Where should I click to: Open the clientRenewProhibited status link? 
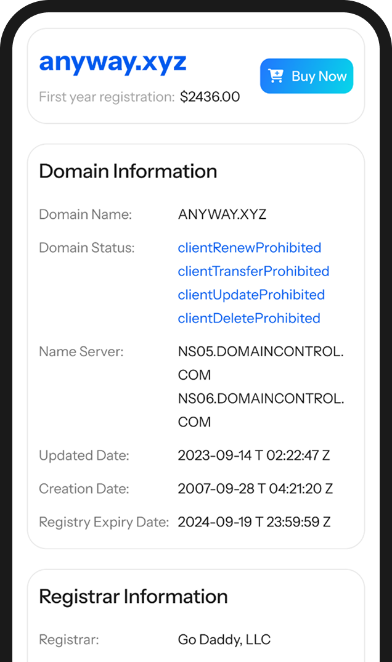coord(249,248)
